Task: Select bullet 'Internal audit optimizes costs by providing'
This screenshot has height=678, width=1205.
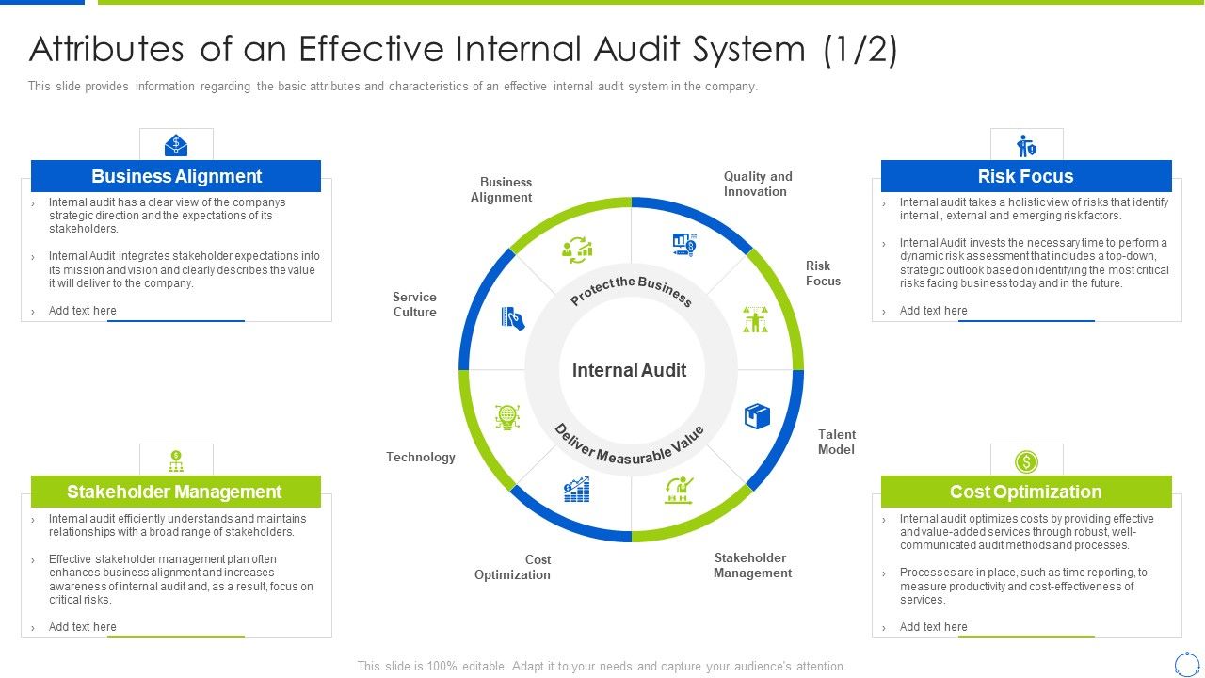Action: 1026,532
